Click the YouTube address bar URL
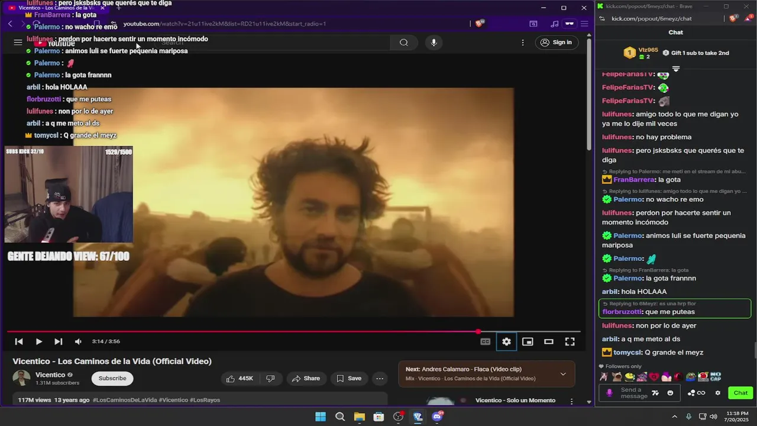 (x=225, y=24)
